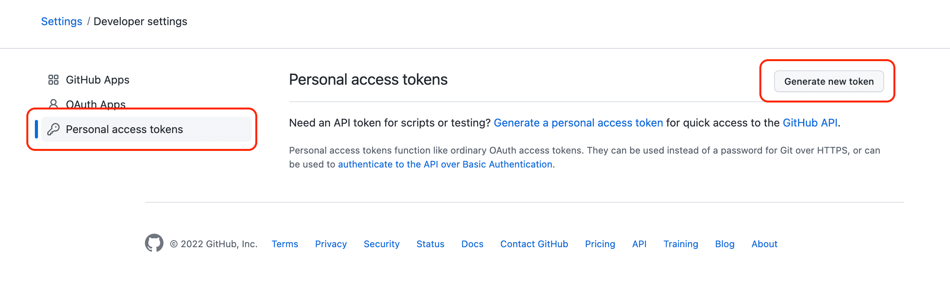The height and width of the screenshot is (294, 950).
Task: Open Docs from the footer
Action: point(472,244)
